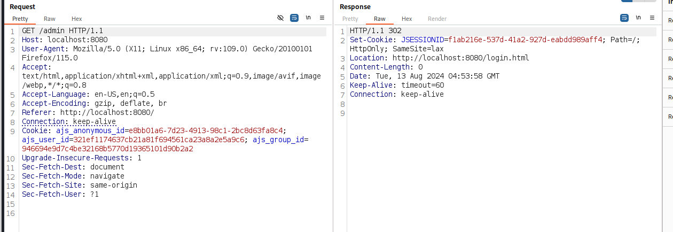Click the Accept-Language header line
The height and width of the screenshot is (232, 673).
[88, 94]
